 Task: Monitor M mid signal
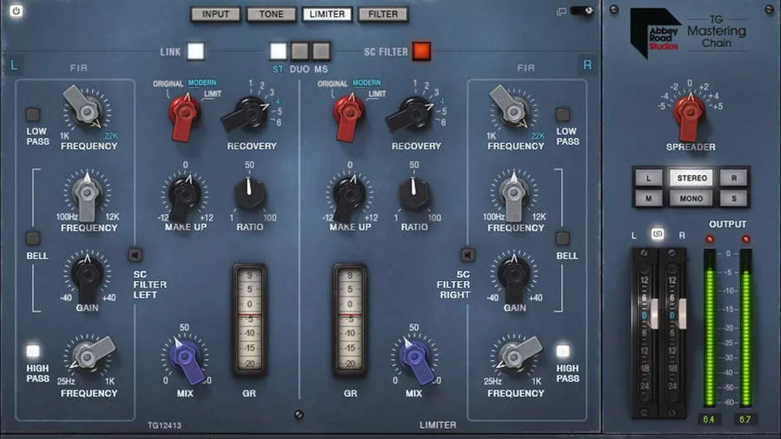click(x=649, y=197)
